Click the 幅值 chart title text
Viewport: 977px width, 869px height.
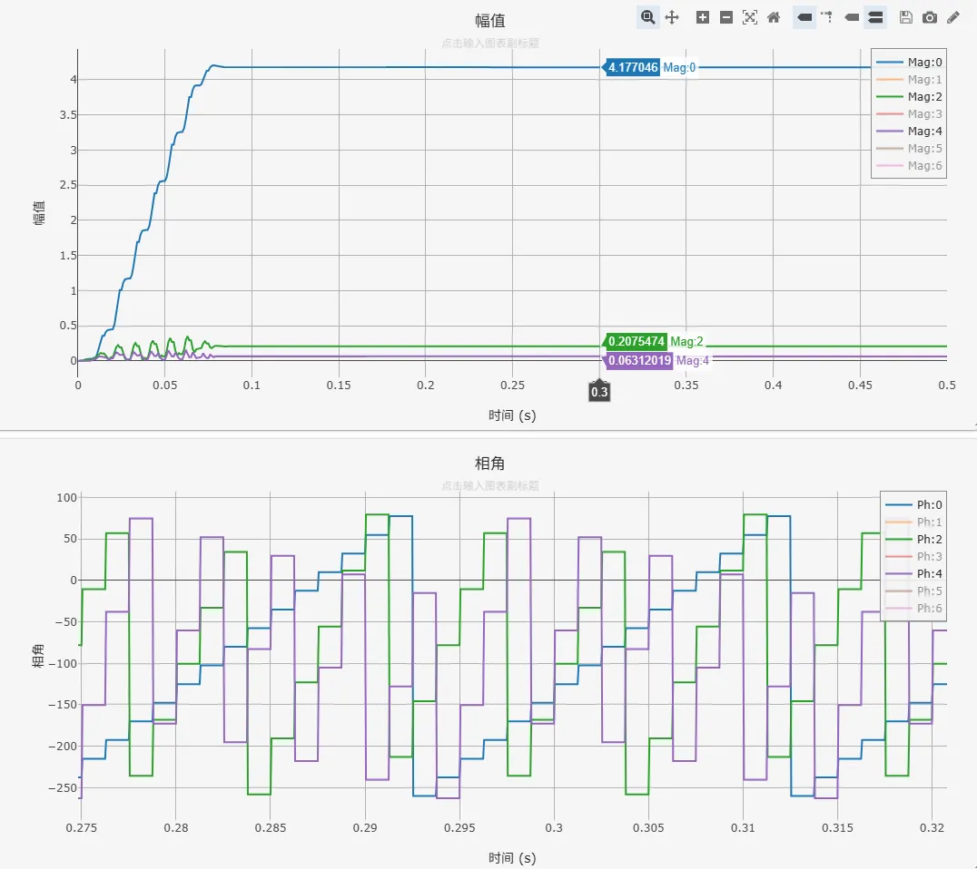click(x=489, y=21)
